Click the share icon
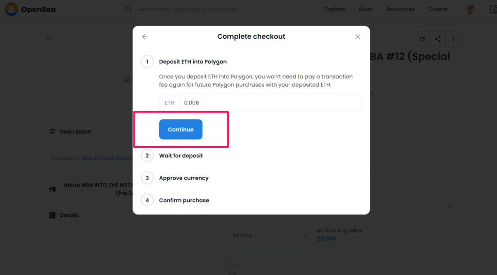 tap(438, 39)
